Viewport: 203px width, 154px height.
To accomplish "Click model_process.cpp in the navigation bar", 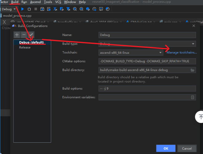I will [17, 16].
